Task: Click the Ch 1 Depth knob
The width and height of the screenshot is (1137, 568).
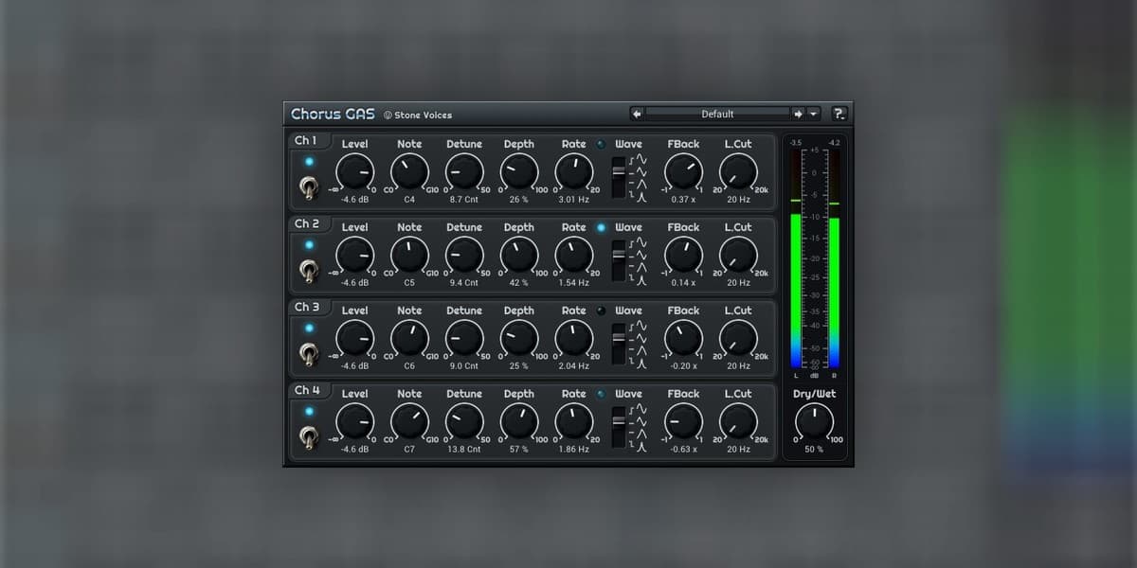Action: pos(519,172)
